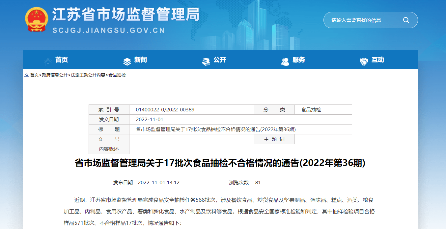Screen dimensions: 446x229
Task: Click the handshake icon beside 互动
Action: [364, 61]
